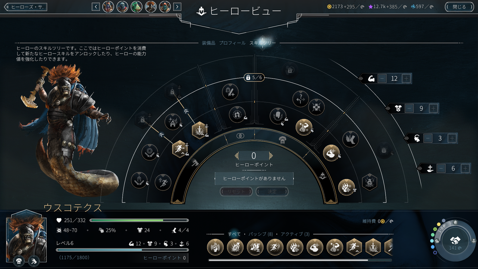Click the paw-plus skill in bottom list

click(x=295, y=247)
